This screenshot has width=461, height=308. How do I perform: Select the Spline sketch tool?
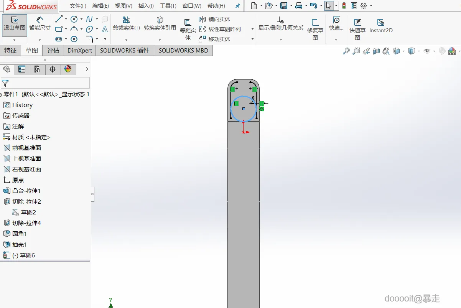[x=89, y=19]
